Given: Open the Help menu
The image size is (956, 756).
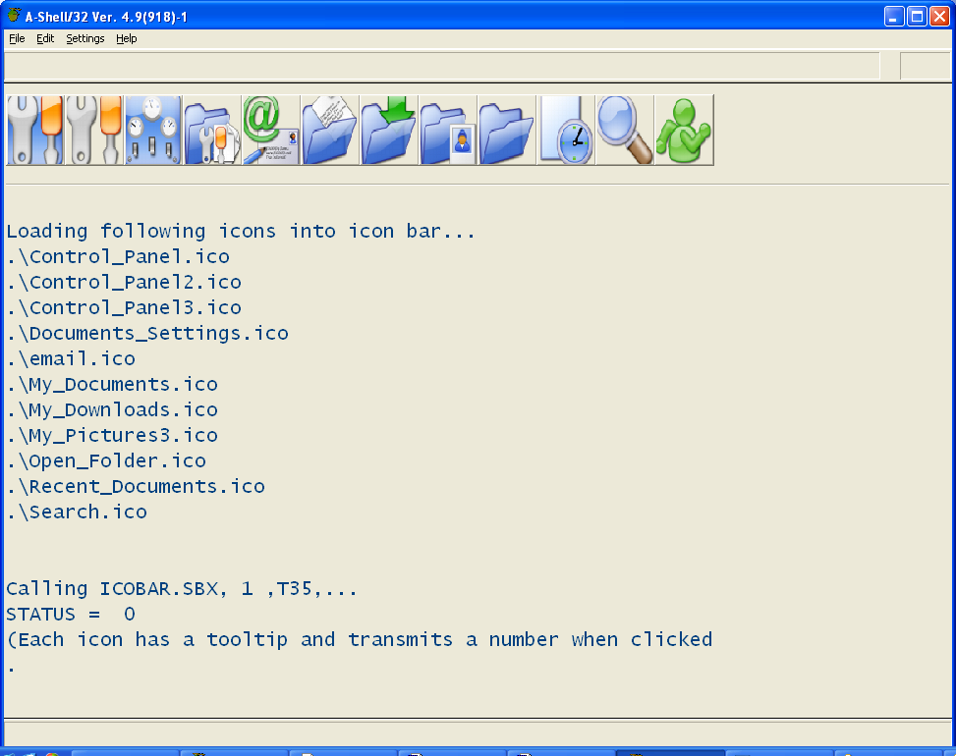Looking at the screenshot, I should (x=127, y=38).
